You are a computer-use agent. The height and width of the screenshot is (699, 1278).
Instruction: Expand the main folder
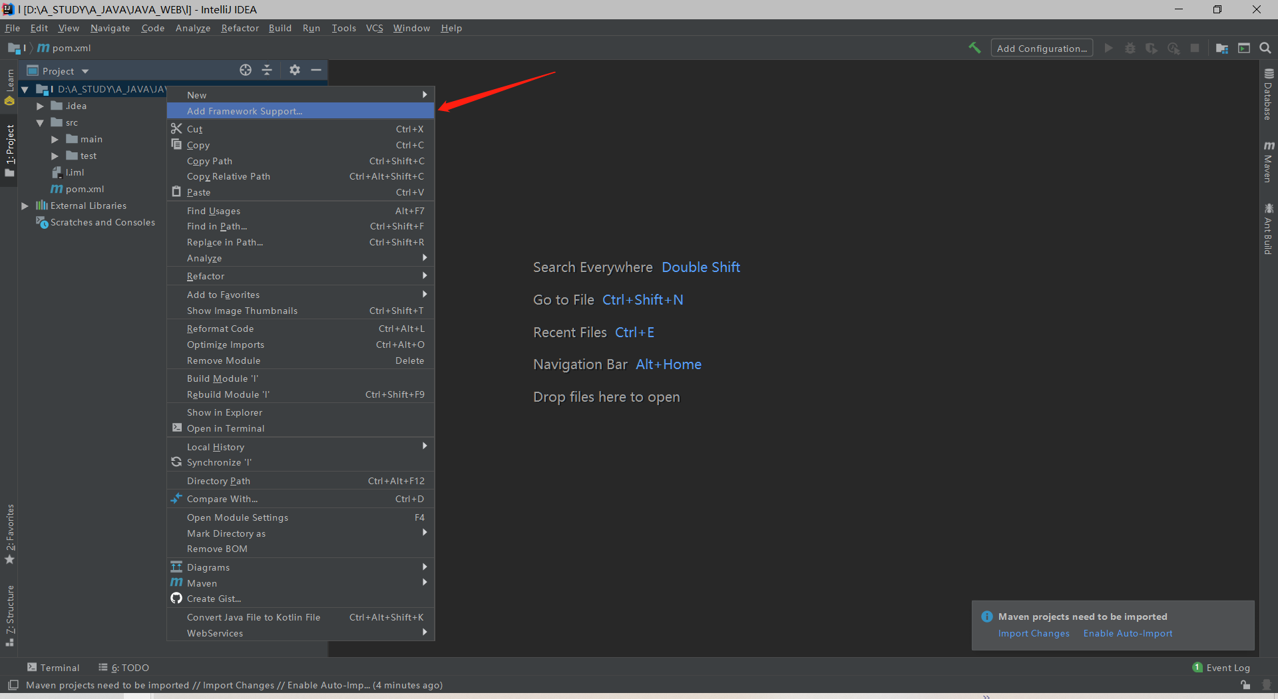tap(55, 139)
